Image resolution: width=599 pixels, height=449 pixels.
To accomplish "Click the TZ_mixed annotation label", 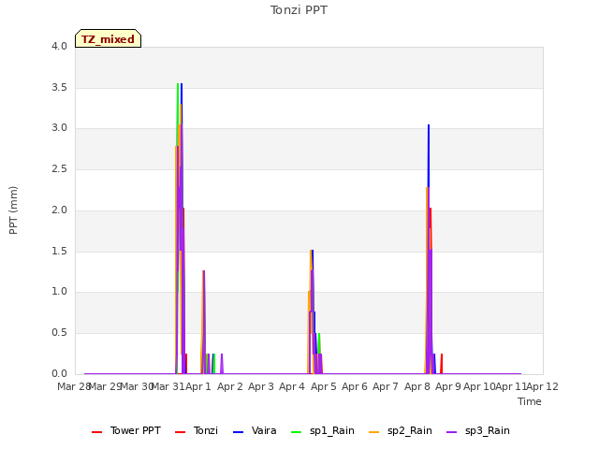I will coord(109,38).
